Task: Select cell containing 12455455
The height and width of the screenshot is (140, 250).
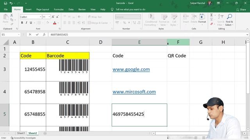Action: coord(33,70)
